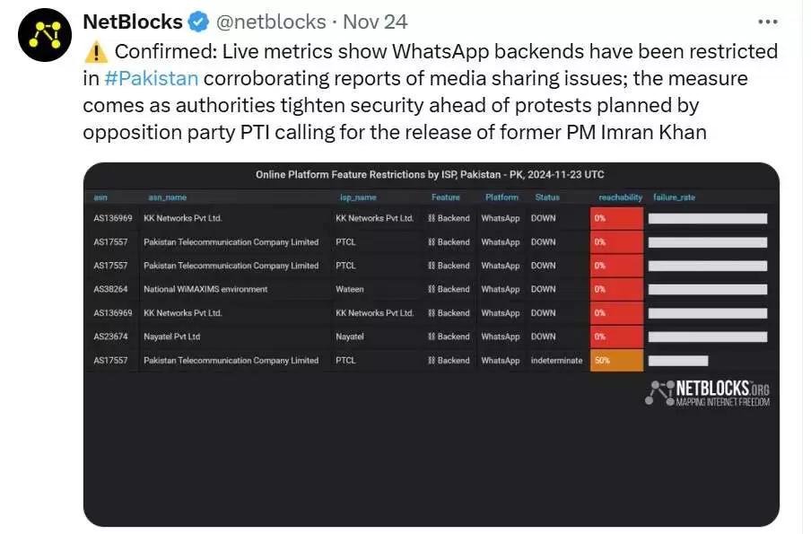
Task: Click the NetBlocks display name
Action: (x=133, y=22)
